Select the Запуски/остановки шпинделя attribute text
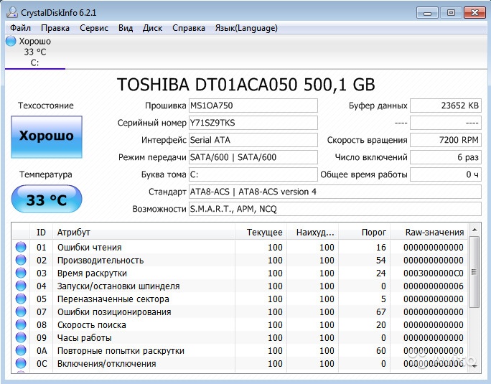 point(118,286)
